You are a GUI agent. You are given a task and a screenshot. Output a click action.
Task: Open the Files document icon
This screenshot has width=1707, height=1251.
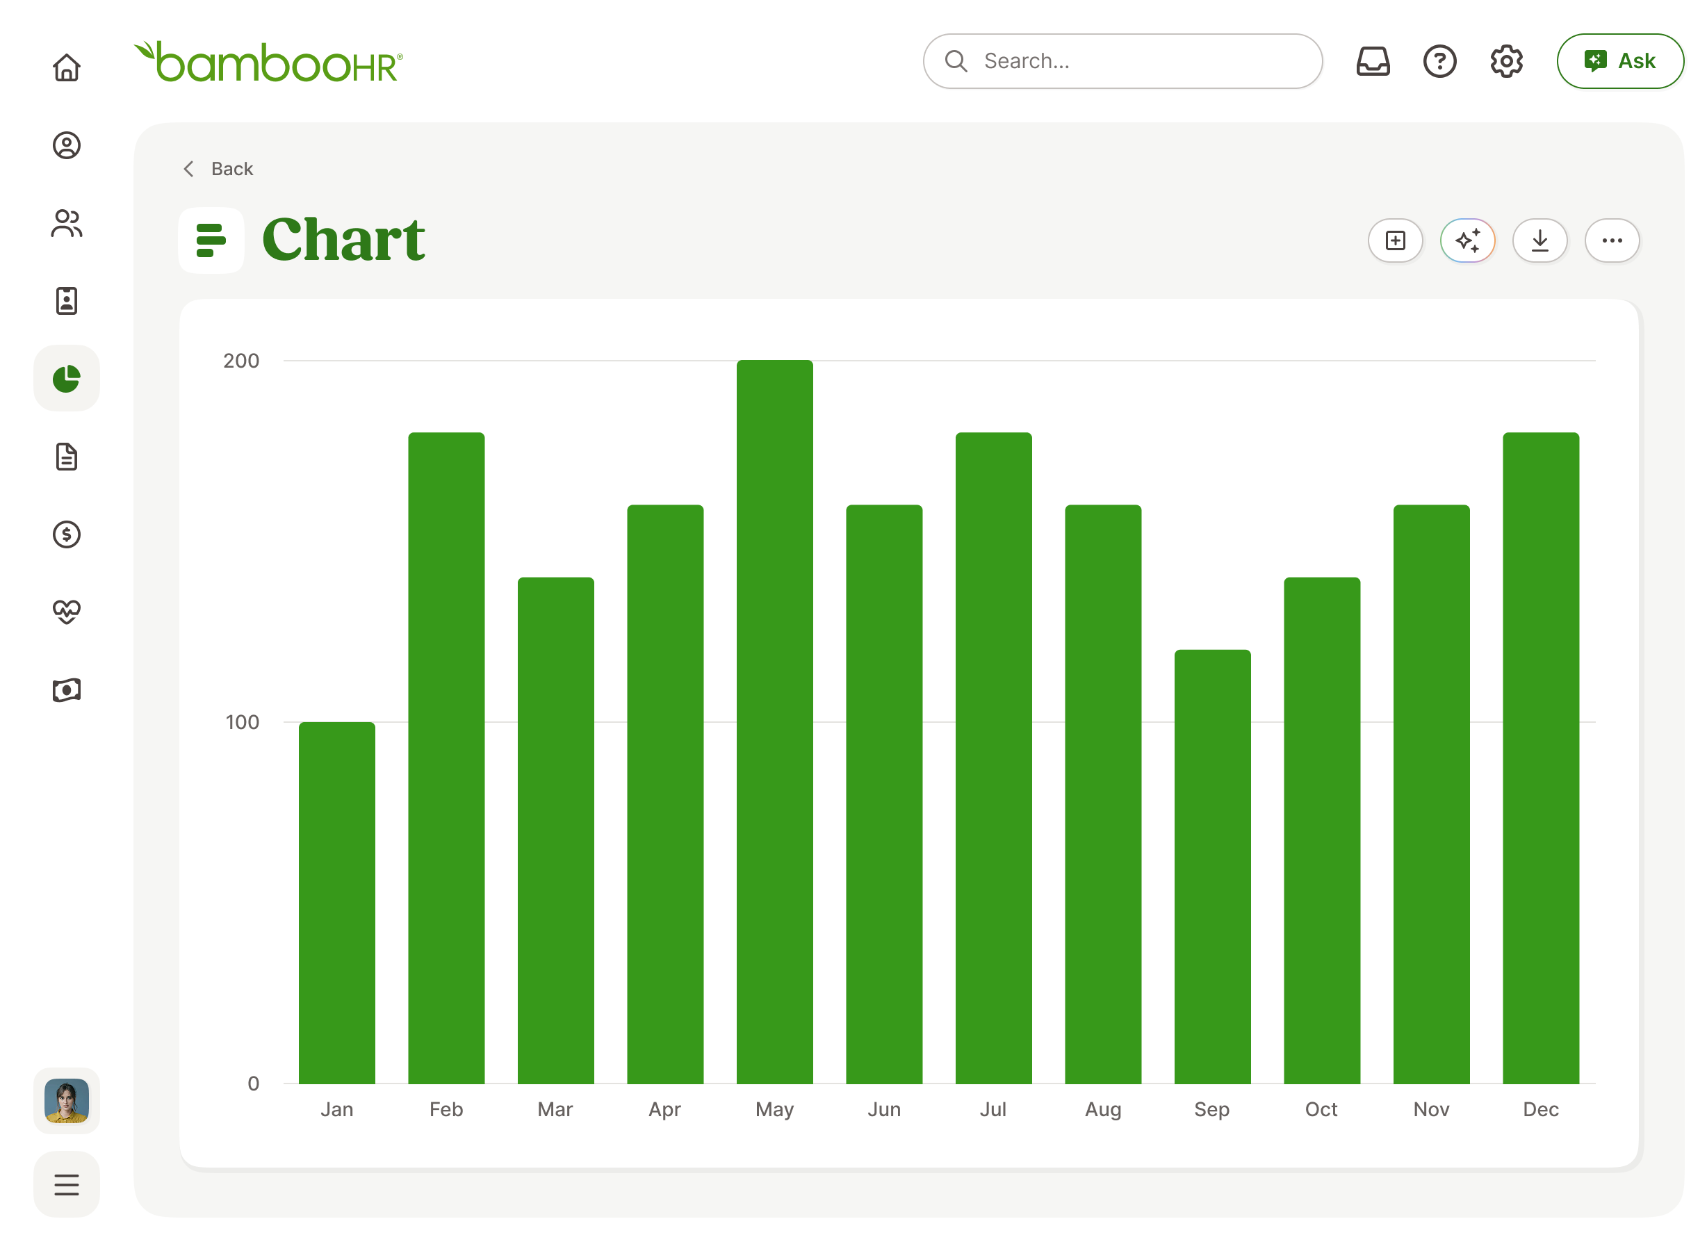point(67,457)
